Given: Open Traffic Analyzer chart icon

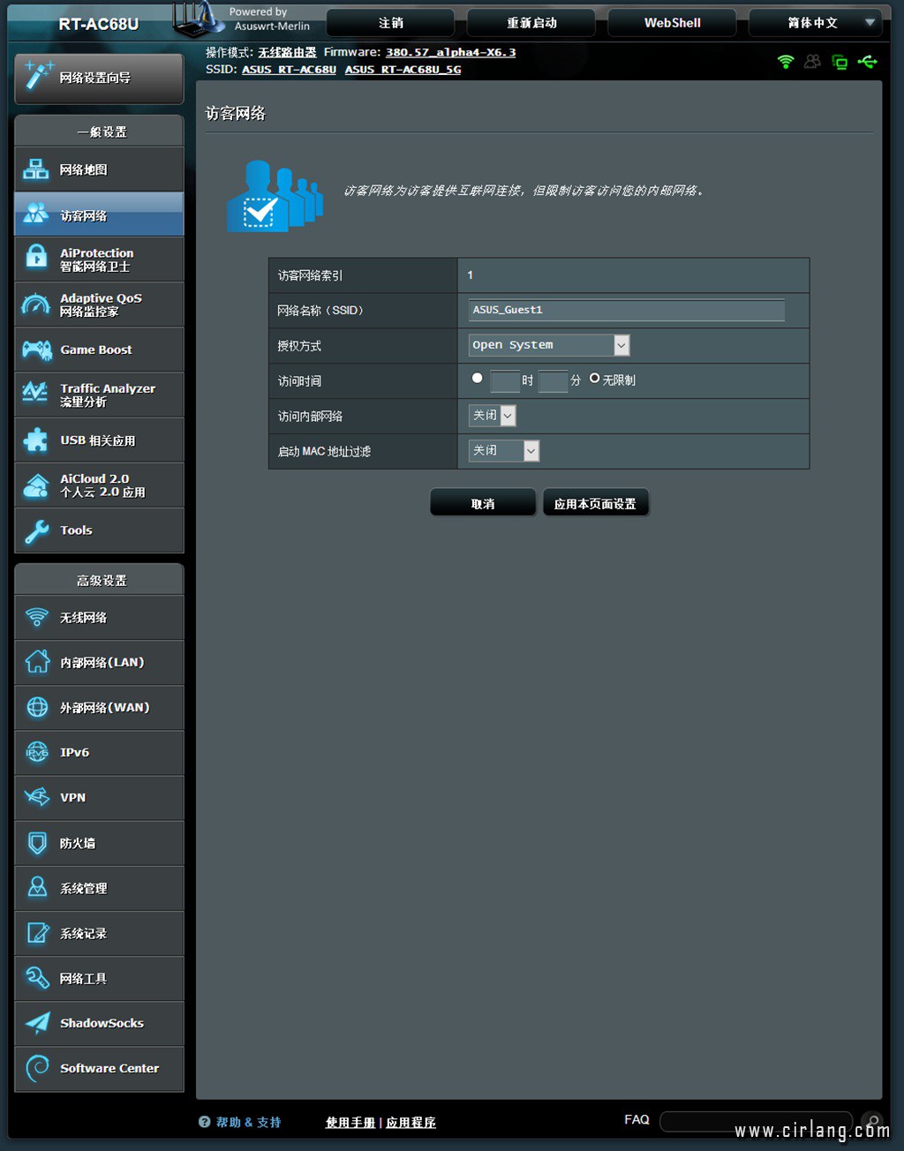Looking at the screenshot, I should click(x=36, y=392).
